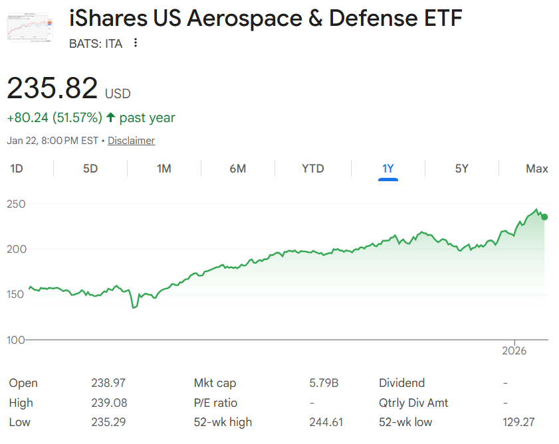Click the green dot marking the latest price
This screenshot has height=444, width=559.
click(544, 216)
